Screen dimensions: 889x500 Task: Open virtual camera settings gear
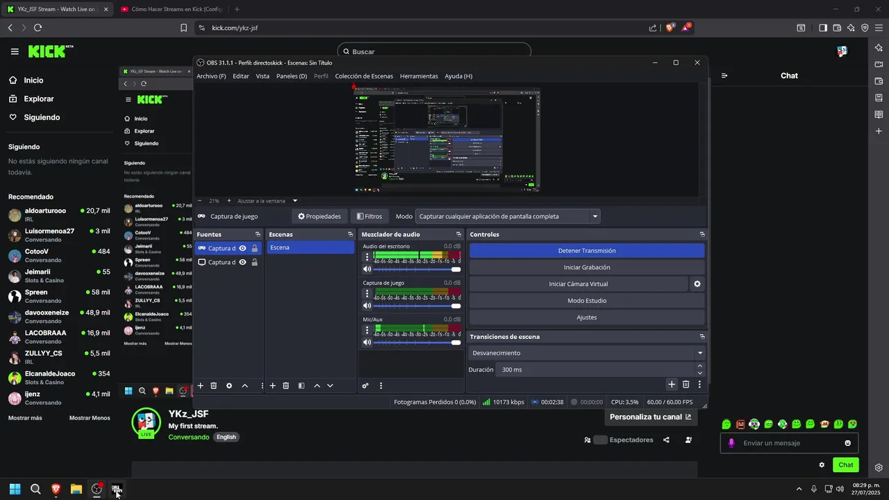tap(697, 284)
